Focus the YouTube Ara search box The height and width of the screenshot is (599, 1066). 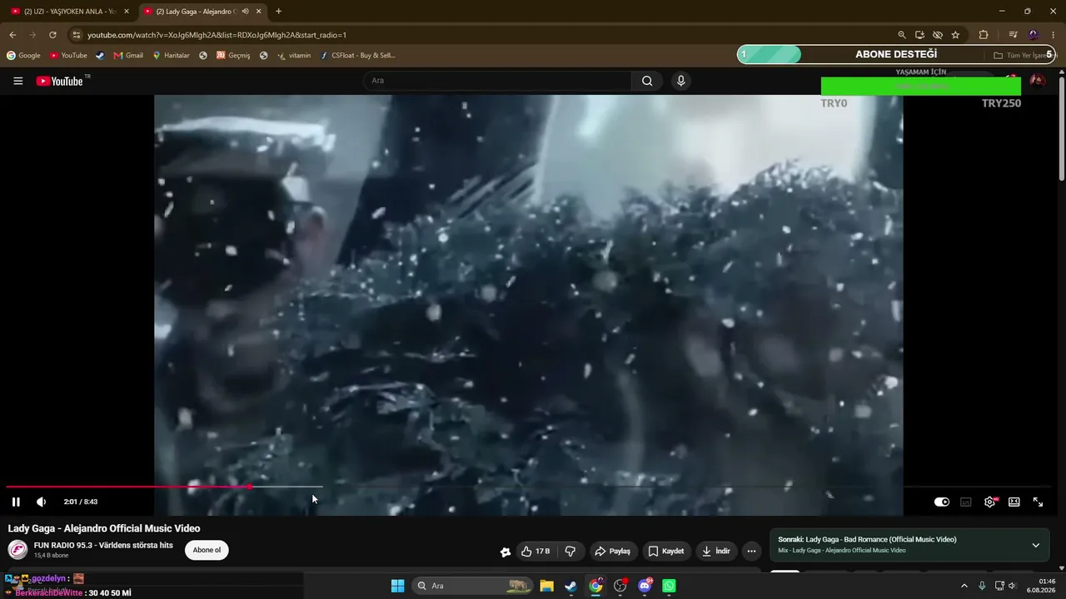tap(497, 81)
